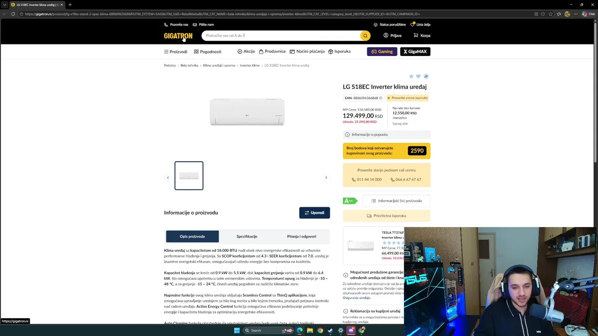
Task: Open Lista želja wishlist
Action: tap(420, 24)
